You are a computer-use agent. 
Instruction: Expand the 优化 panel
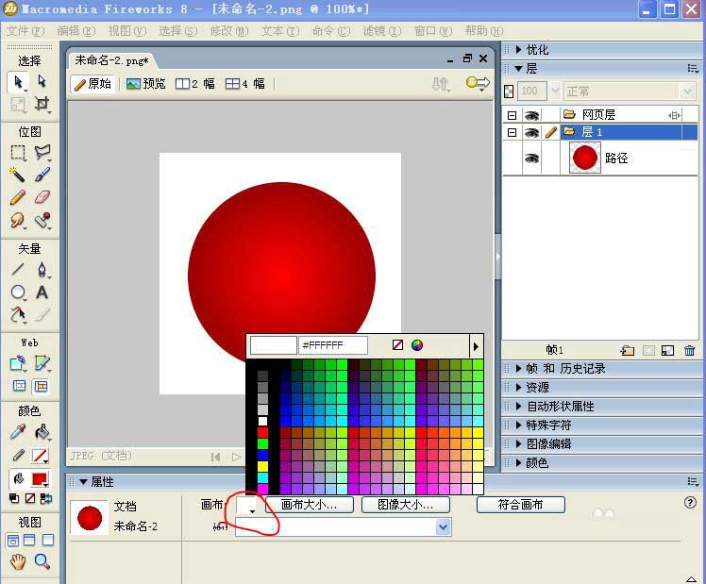[537, 50]
